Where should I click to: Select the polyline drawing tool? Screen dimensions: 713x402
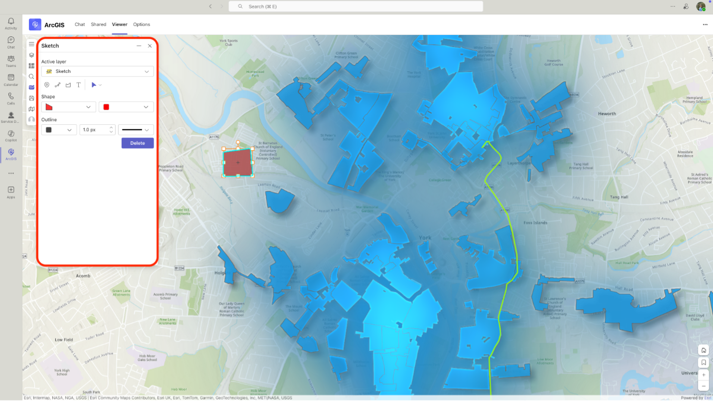pyautogui.click(x=57, y=85)
